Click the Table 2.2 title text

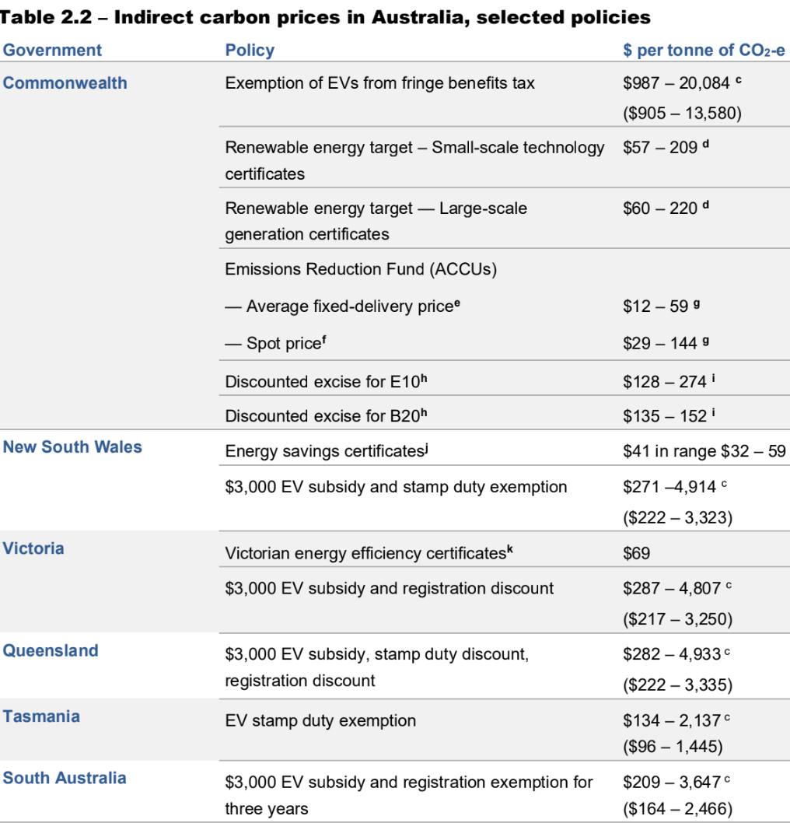pos(327,16)
